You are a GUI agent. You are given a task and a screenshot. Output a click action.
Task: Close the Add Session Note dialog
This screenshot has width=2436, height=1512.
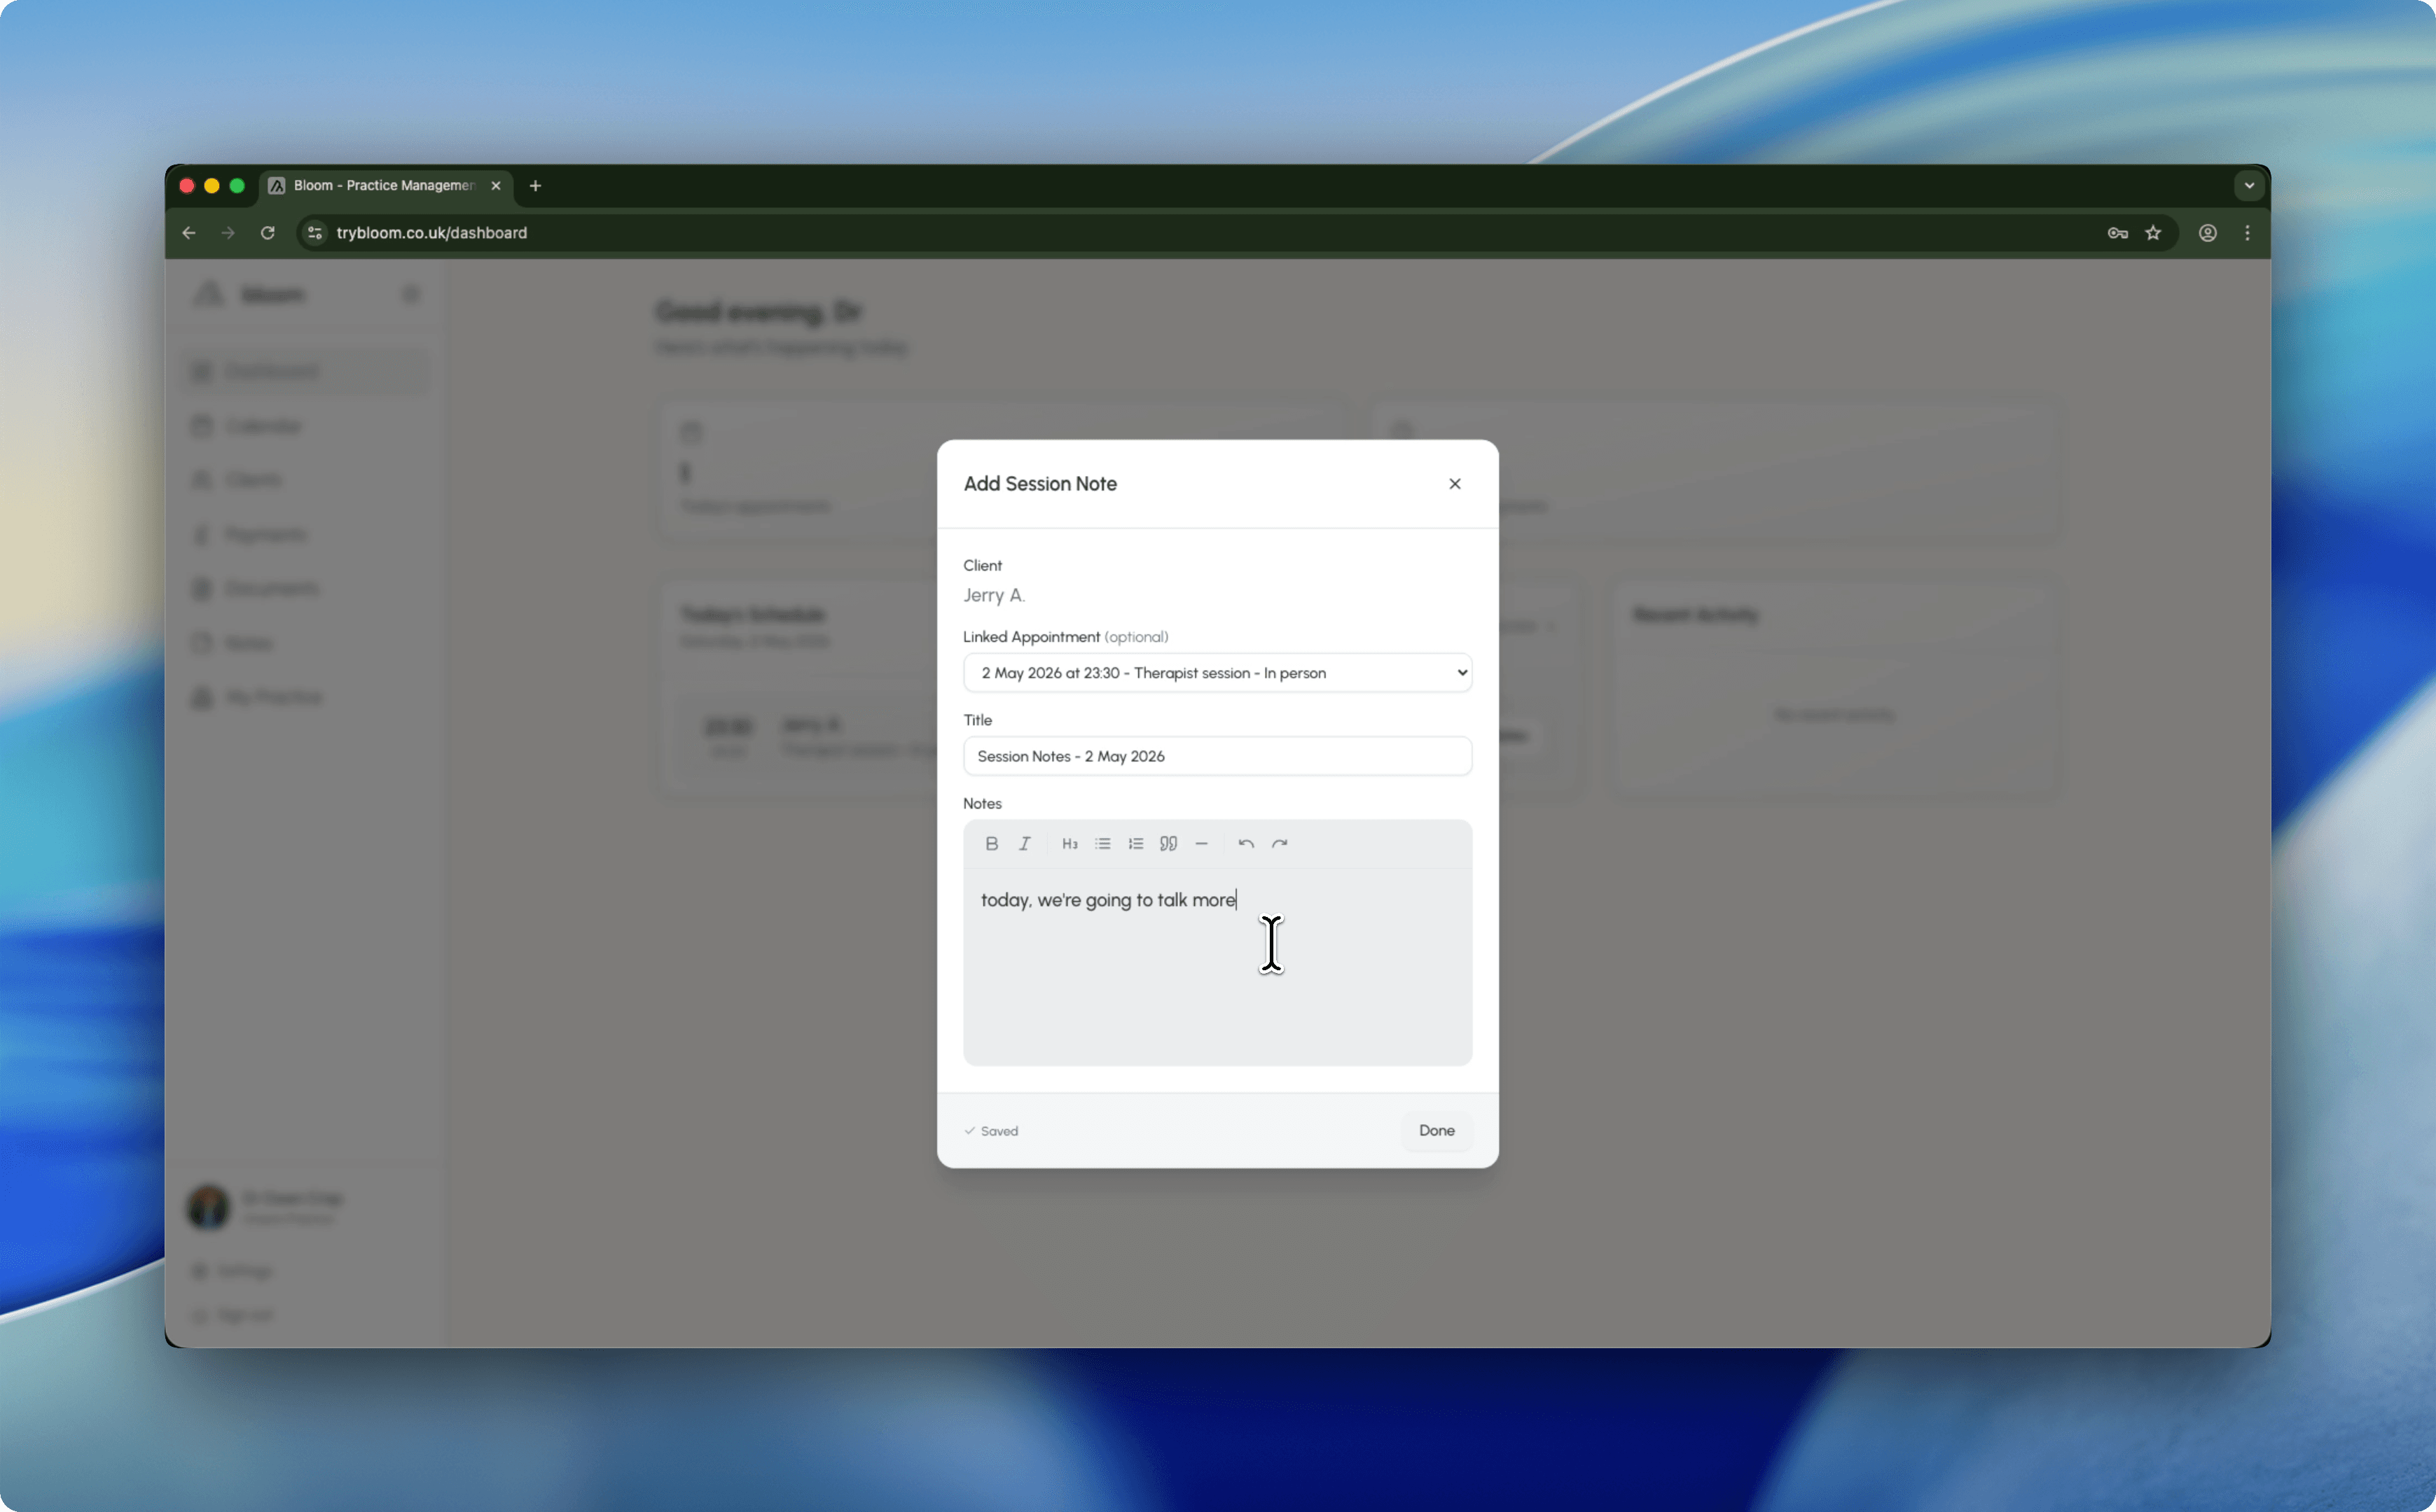pyautogui.click(x=1455, y=484)
